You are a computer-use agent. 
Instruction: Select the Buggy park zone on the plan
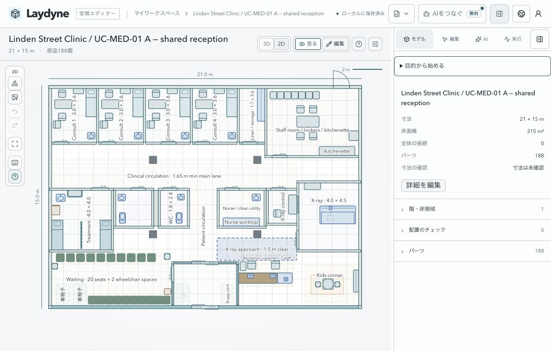228,294
